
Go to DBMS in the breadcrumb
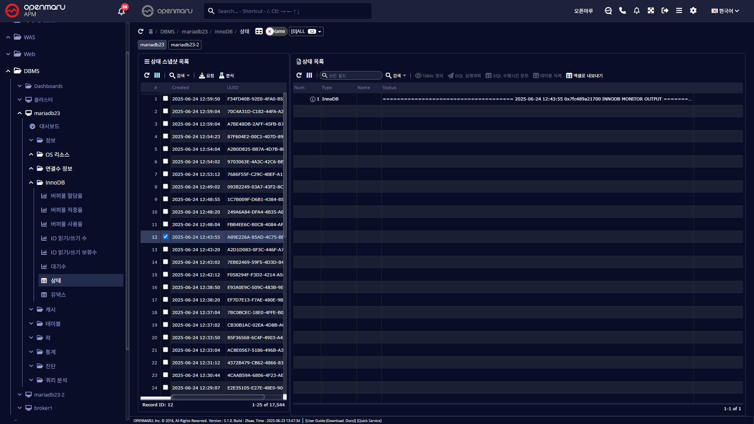tap(167, 31)
